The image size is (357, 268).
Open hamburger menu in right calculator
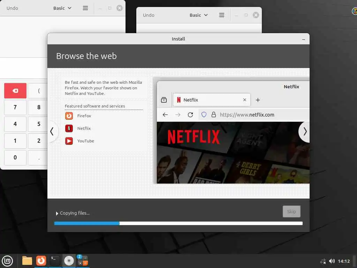coord(222,15)
